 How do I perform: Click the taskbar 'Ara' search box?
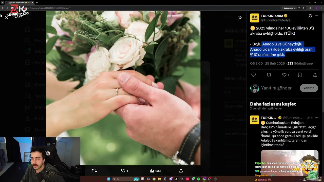tap(126, 179)
